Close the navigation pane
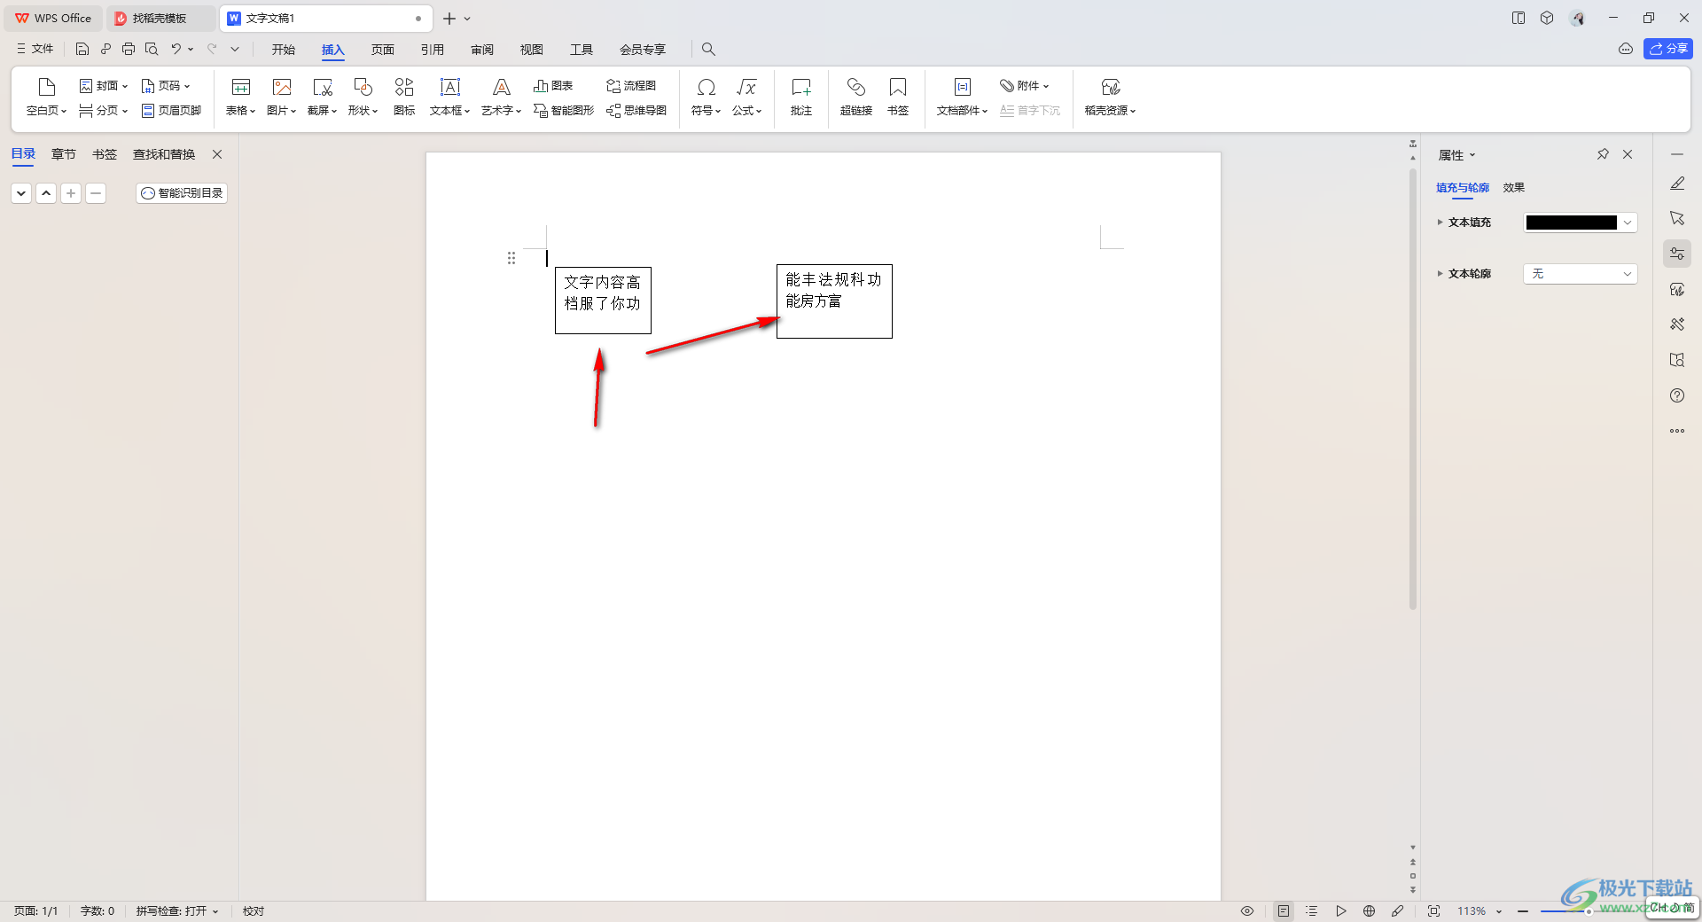 217,154
